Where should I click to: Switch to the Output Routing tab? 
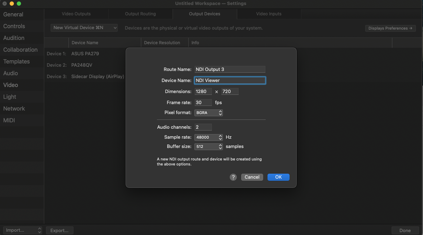tap(141, 14)
